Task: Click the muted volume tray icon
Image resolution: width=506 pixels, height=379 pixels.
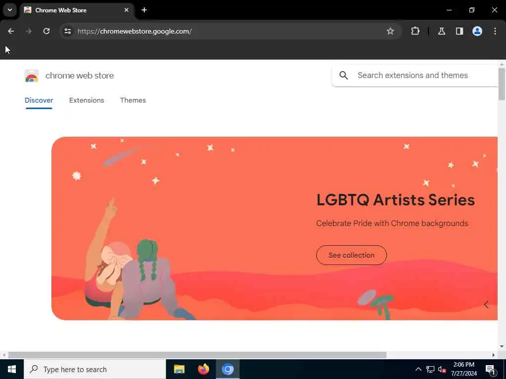Action: [x=442, y=369]
